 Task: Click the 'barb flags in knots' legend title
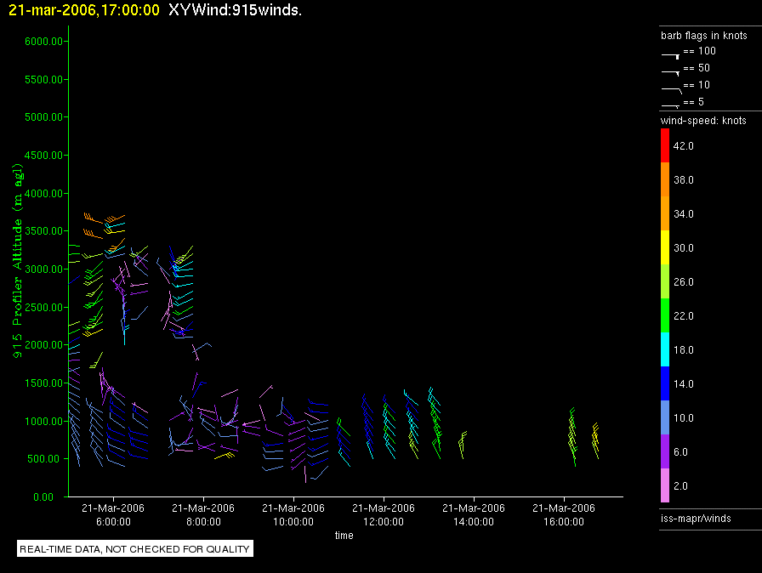coord(703,36)
